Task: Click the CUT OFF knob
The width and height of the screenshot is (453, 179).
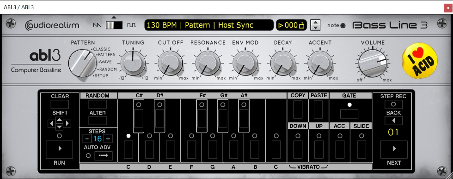Action: pyautogui.click(x=170, y=64)
